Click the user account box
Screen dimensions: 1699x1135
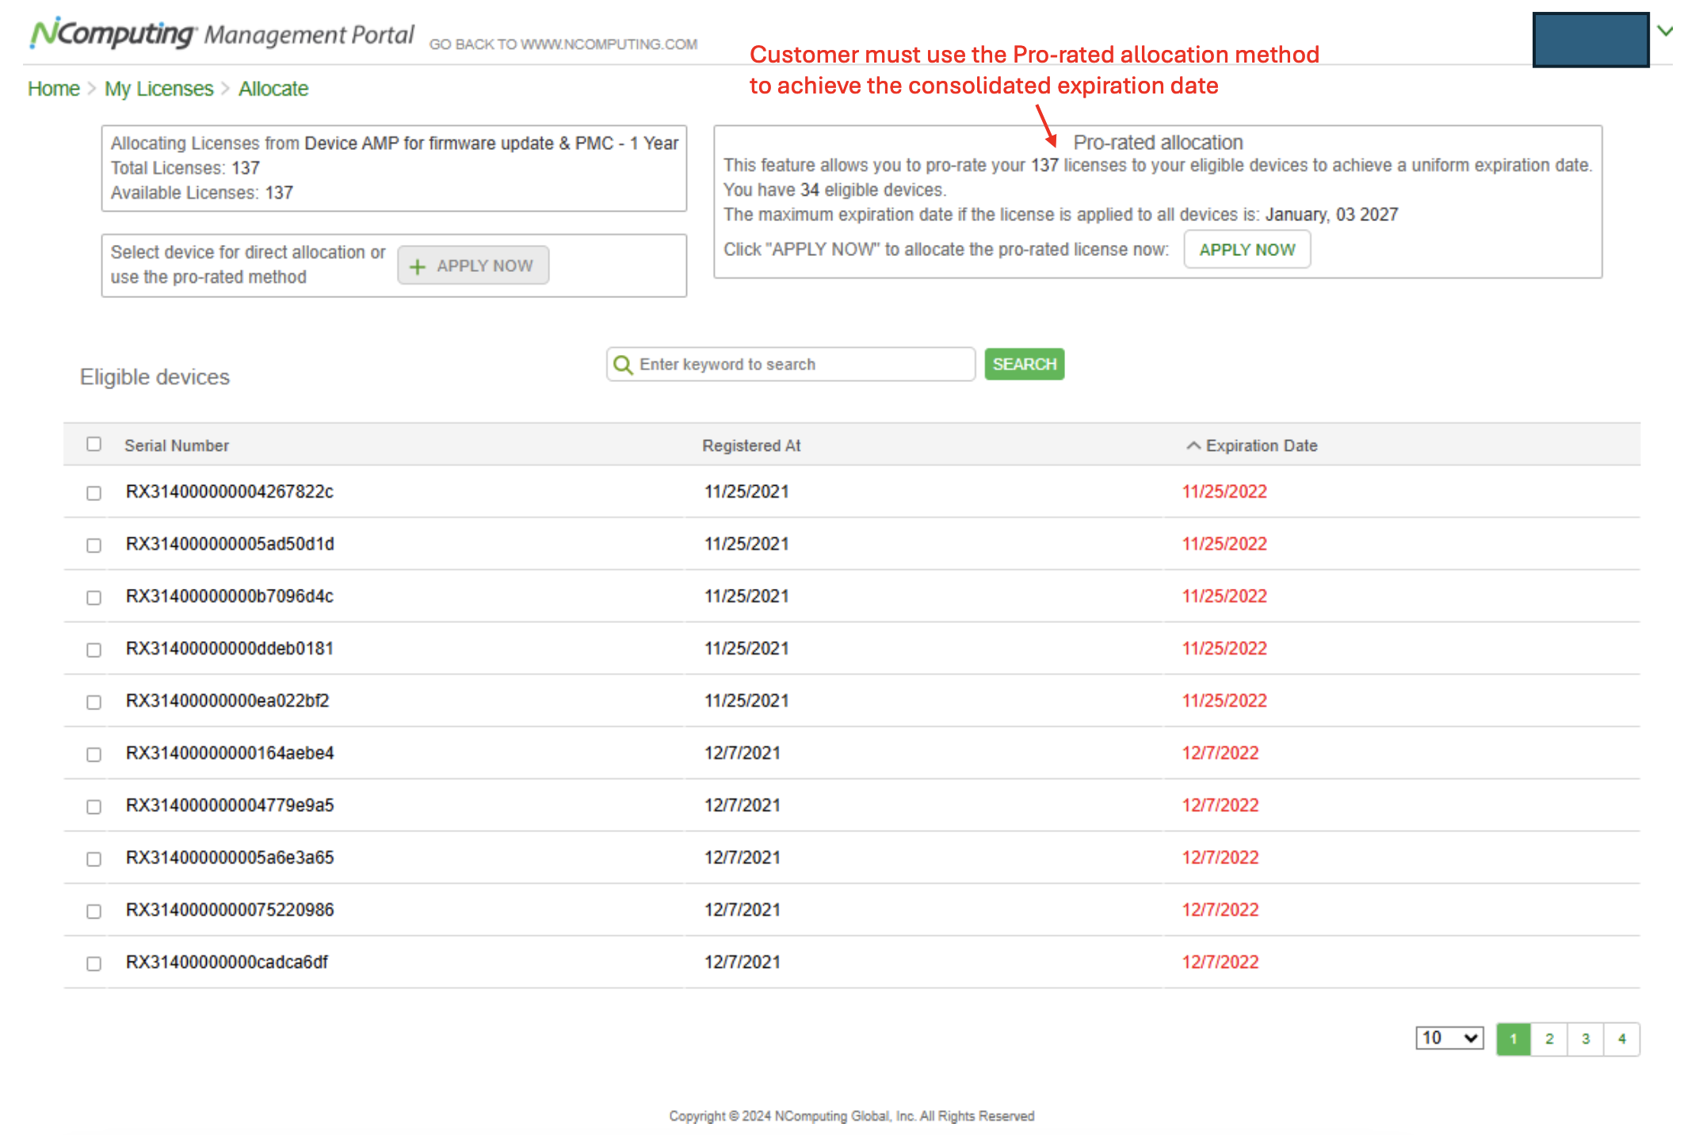click(1590, 40)
